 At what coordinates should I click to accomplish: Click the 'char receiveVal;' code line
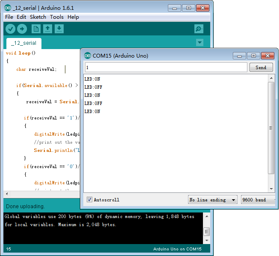(x=36, y=69)
